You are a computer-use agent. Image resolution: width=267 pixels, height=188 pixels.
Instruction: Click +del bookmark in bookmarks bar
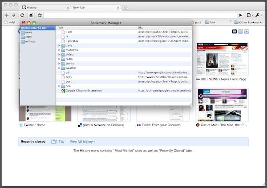10,22
